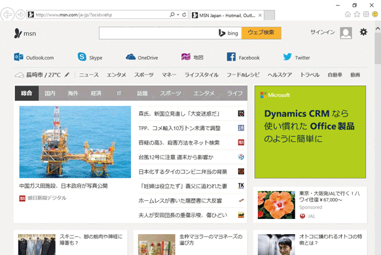Screen dimensions: 381x255
Task: Open the Outlook.com icon
Action: pos(19,57)
